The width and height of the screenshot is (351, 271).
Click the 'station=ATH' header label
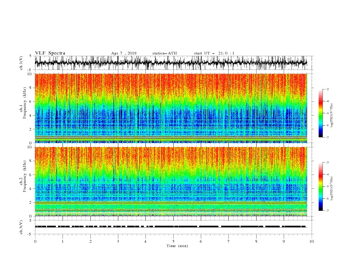pos(164,53)
